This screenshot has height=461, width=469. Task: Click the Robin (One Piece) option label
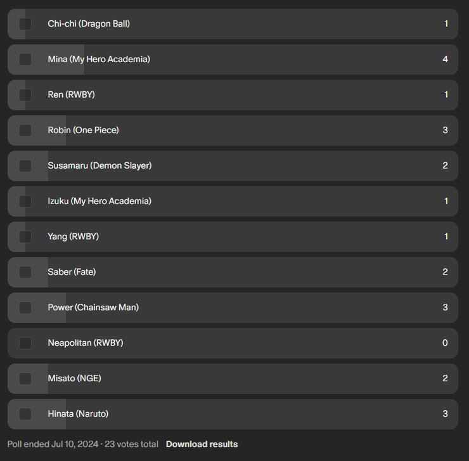83,130
